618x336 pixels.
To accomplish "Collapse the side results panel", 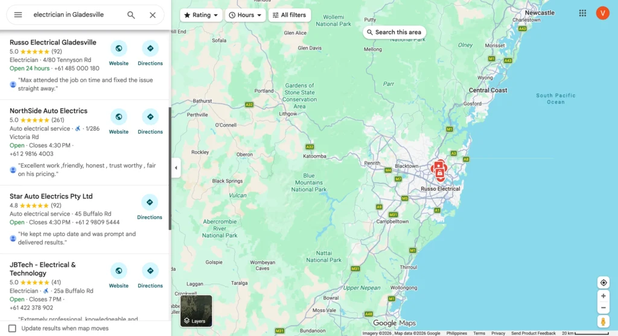I will (176, 168).
